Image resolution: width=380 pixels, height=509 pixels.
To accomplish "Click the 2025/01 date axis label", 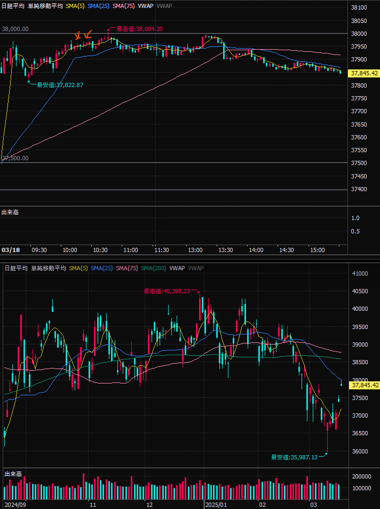I will 216,505.
